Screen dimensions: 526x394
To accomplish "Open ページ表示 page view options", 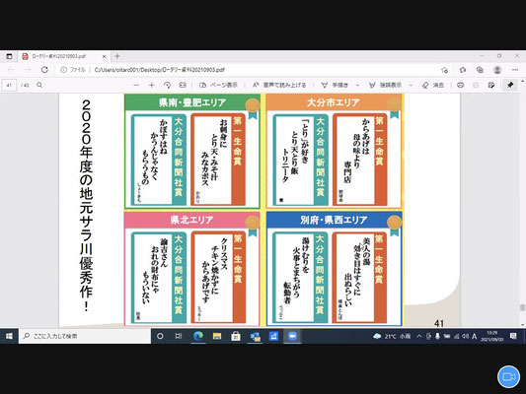I will coord(218,85).
